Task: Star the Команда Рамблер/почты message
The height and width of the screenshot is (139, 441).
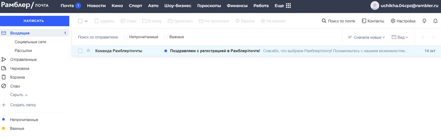Action: (x=88, y=51)
